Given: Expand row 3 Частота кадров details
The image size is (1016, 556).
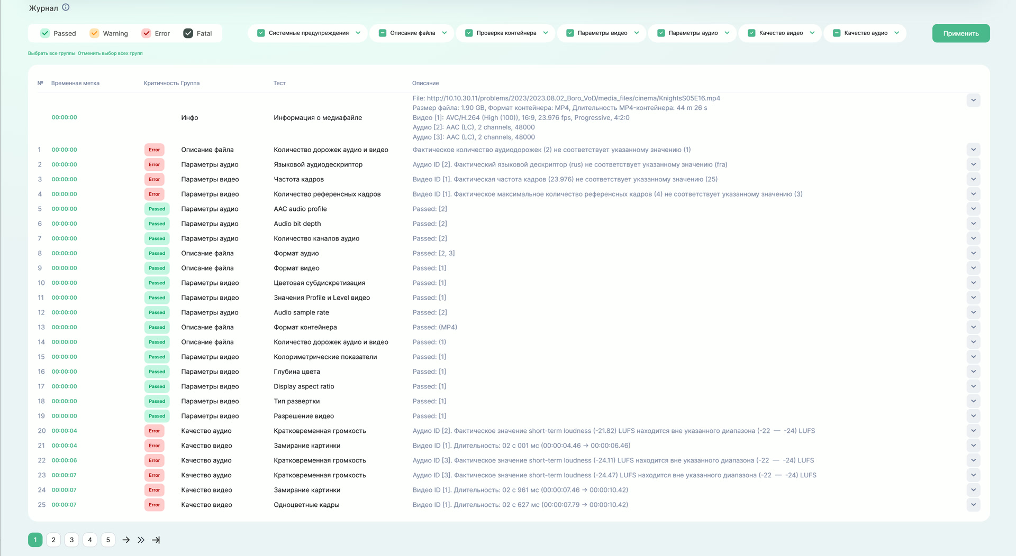Looking at the screenshot, I should pos(973,179).
